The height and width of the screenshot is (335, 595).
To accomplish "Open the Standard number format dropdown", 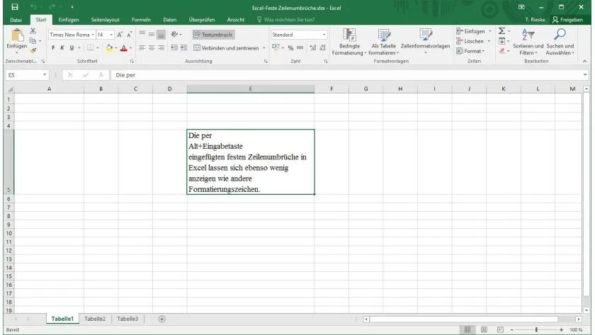I will tap(324, 35).
